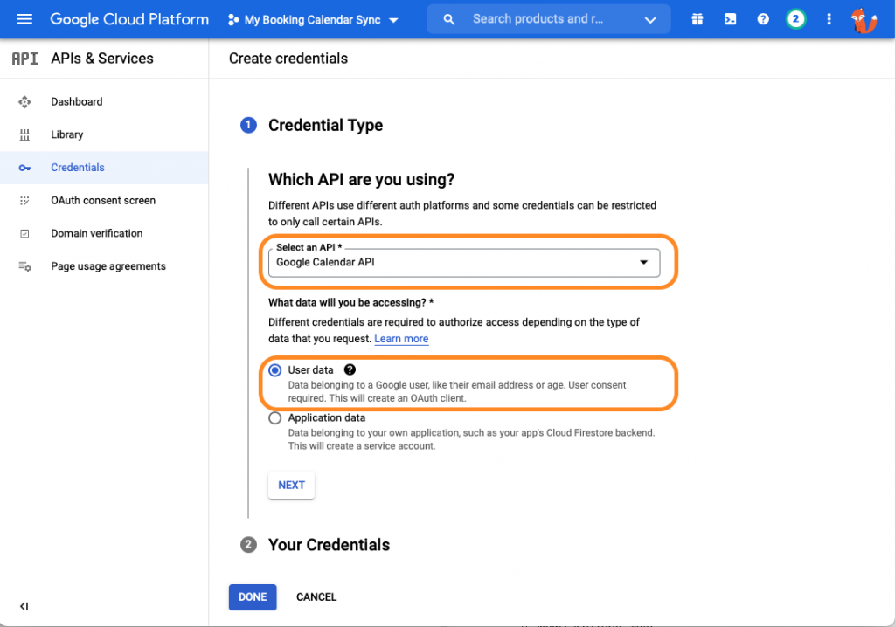895x627 pixels.
Task: Select the Application data radio button
Action: [275, 418]
